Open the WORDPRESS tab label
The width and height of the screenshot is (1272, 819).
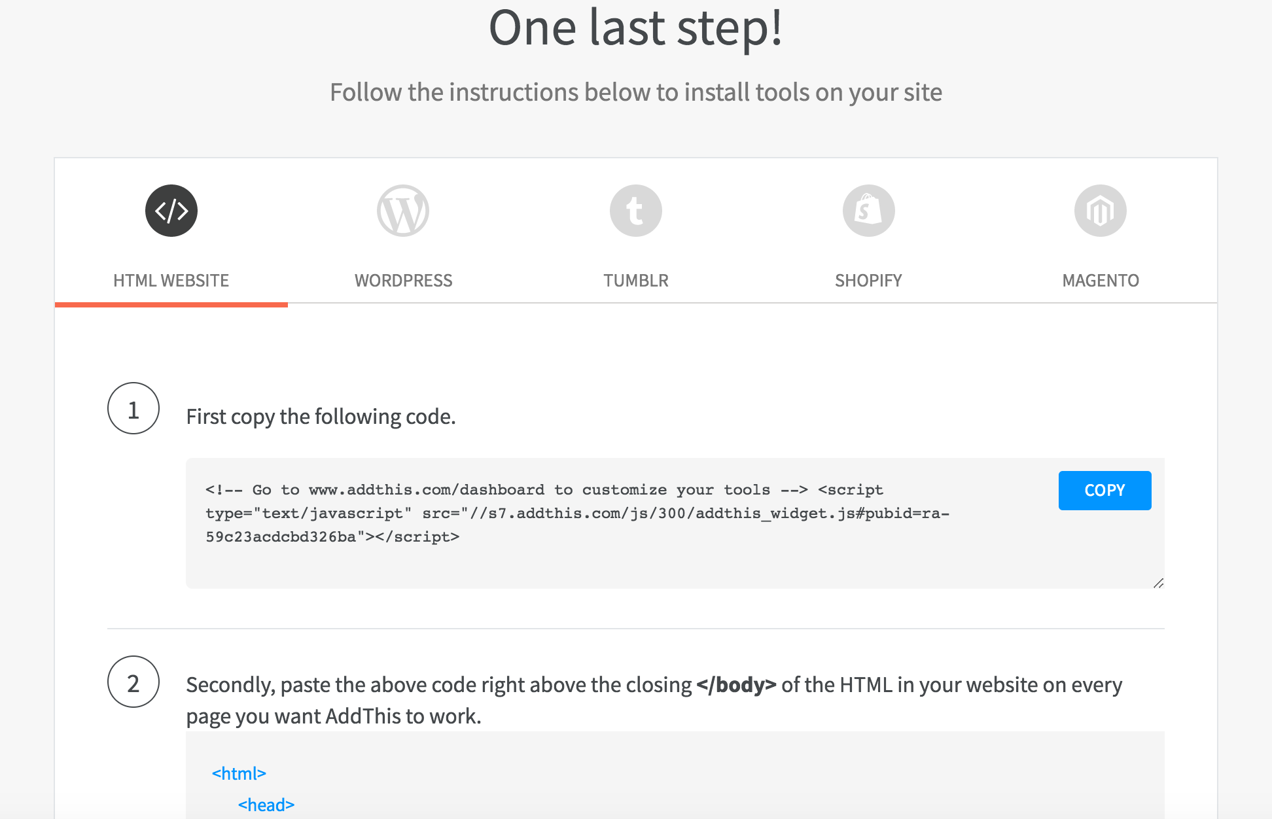pos(403,281)
